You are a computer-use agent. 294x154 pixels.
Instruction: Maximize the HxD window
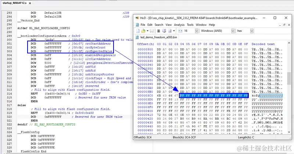pos(275,18)
